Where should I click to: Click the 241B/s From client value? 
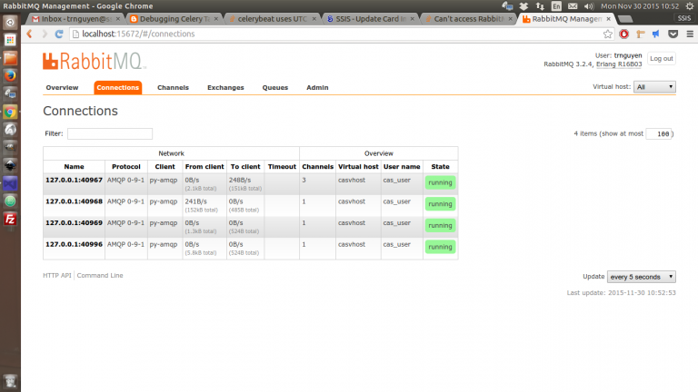pyautogui.click(x=196, y=201)
